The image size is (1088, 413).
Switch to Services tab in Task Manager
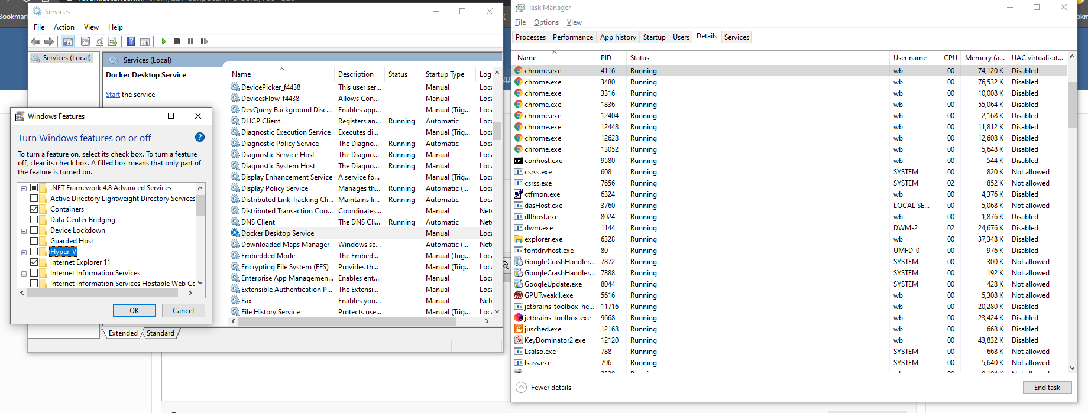tap(736, 37)
